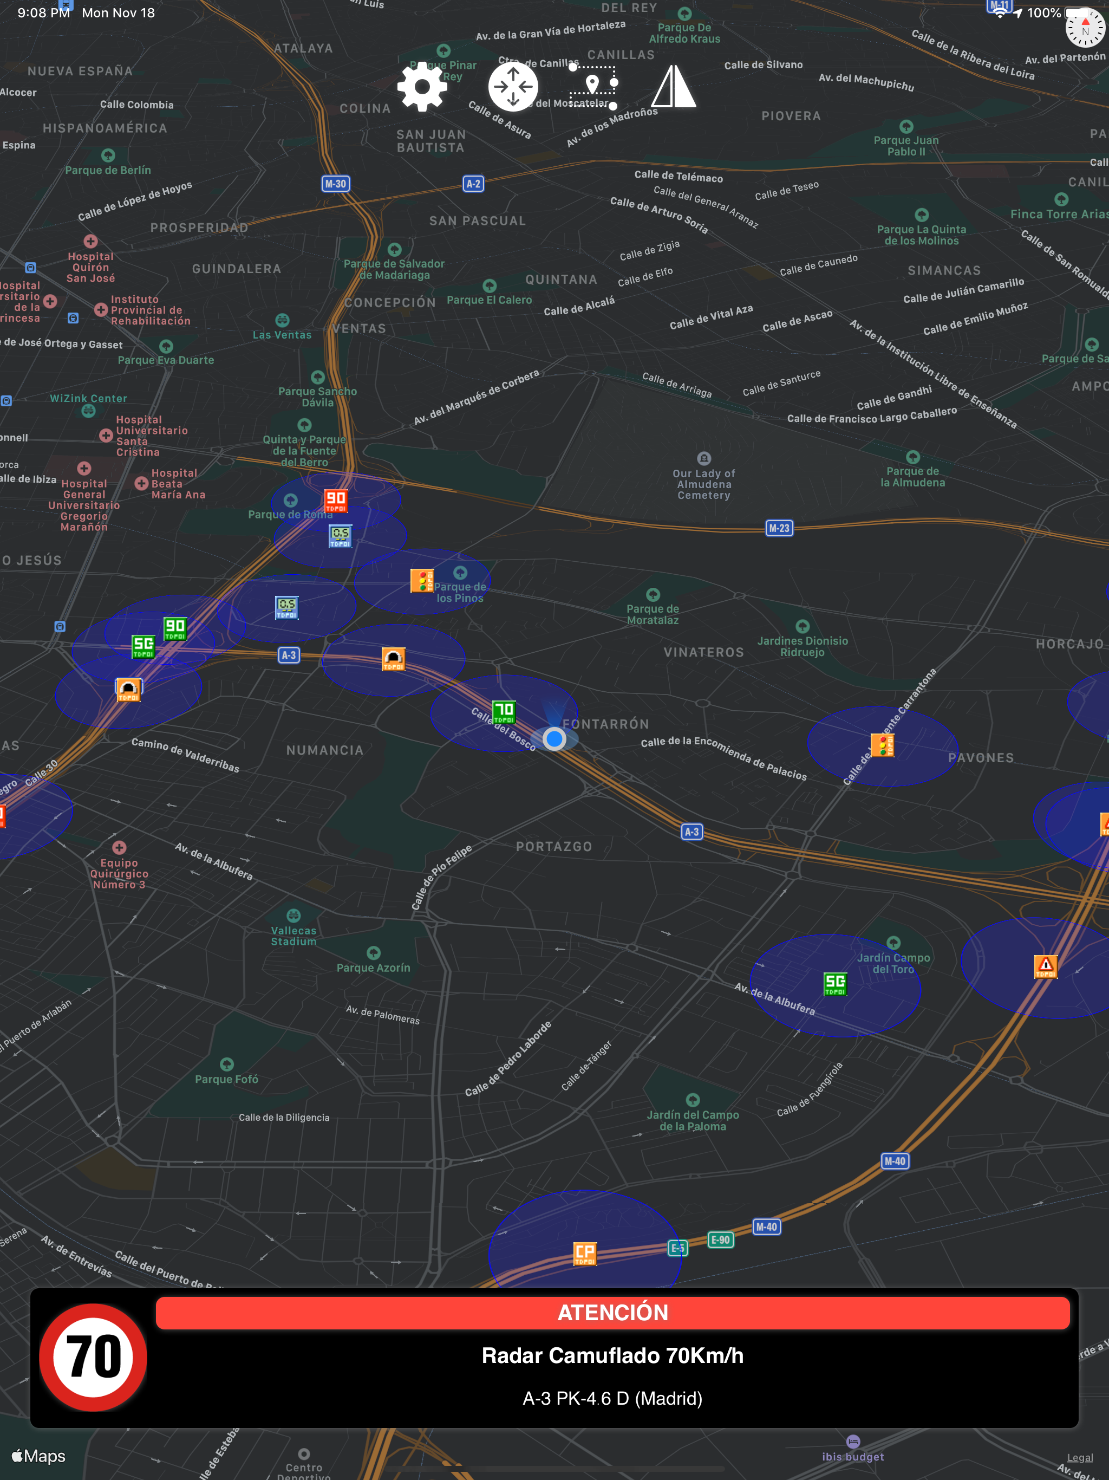This screenshot has width=1109, height=1480.
Task: Tap the 70 speed limit sign
Action: pos(94,1357)
